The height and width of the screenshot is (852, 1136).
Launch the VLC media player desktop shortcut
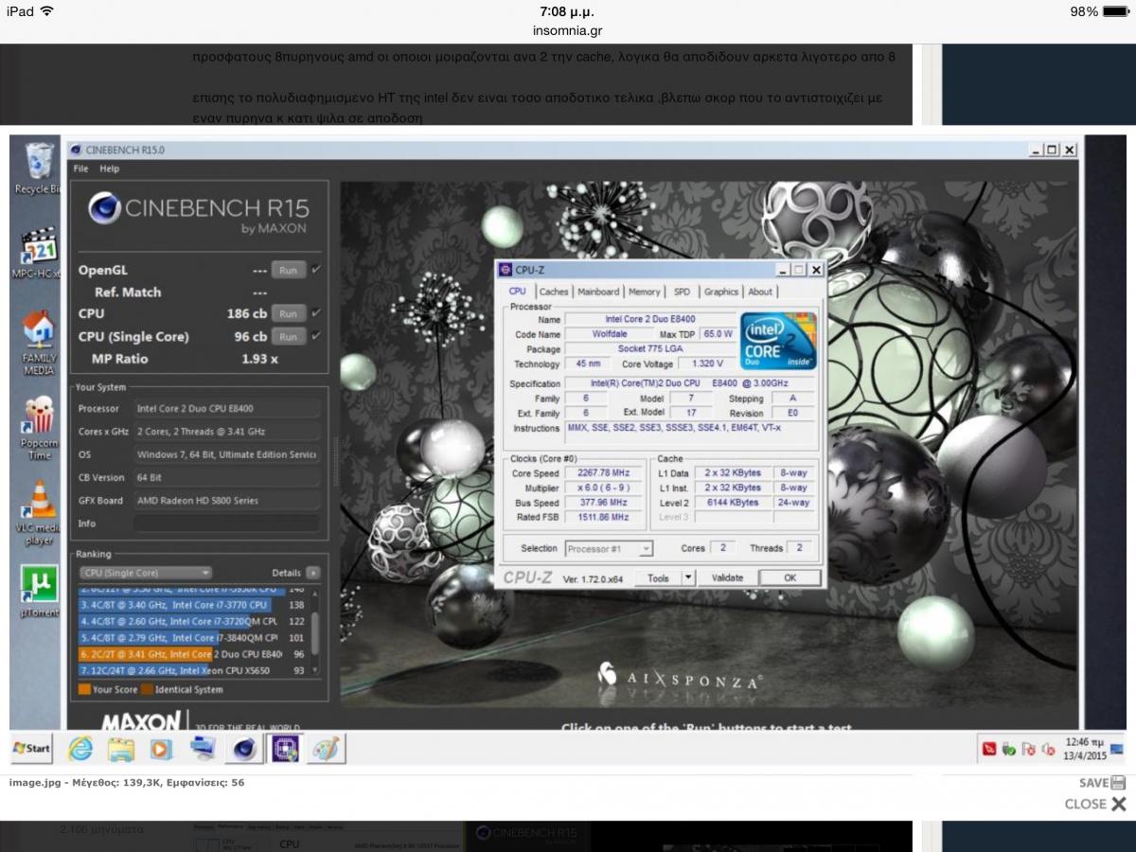pos(39,513)
